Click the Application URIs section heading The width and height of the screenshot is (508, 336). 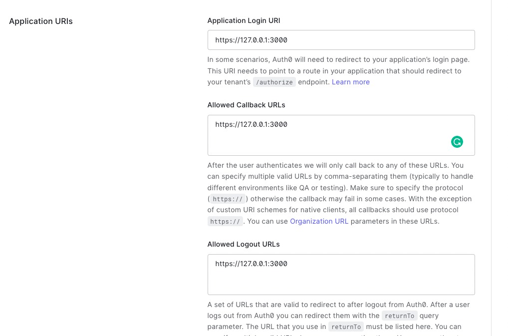coord(41,21)
